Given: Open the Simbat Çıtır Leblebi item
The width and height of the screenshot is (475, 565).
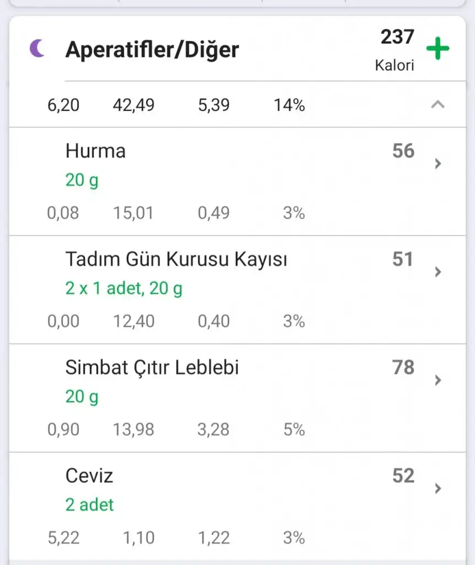Looking at the screenshot, I should [152, 367].
